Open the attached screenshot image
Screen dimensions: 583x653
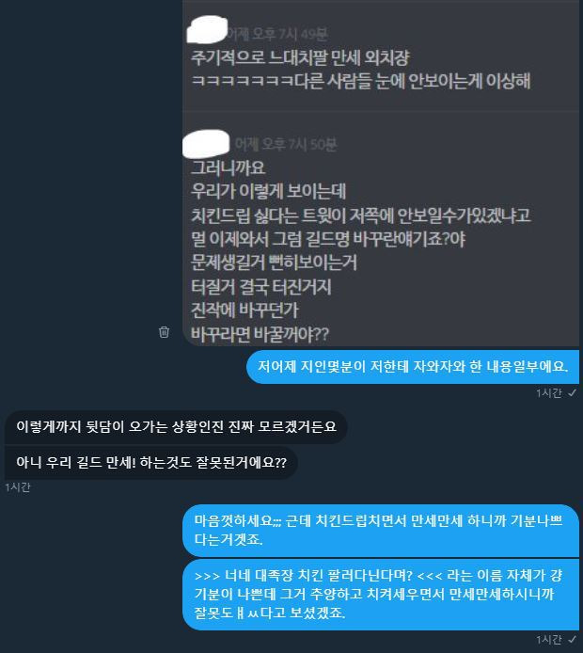[x=381, y=173]
